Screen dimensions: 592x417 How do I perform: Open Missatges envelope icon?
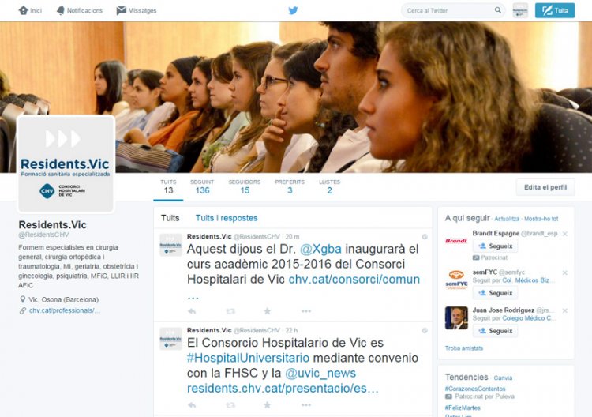pos(121,10)
